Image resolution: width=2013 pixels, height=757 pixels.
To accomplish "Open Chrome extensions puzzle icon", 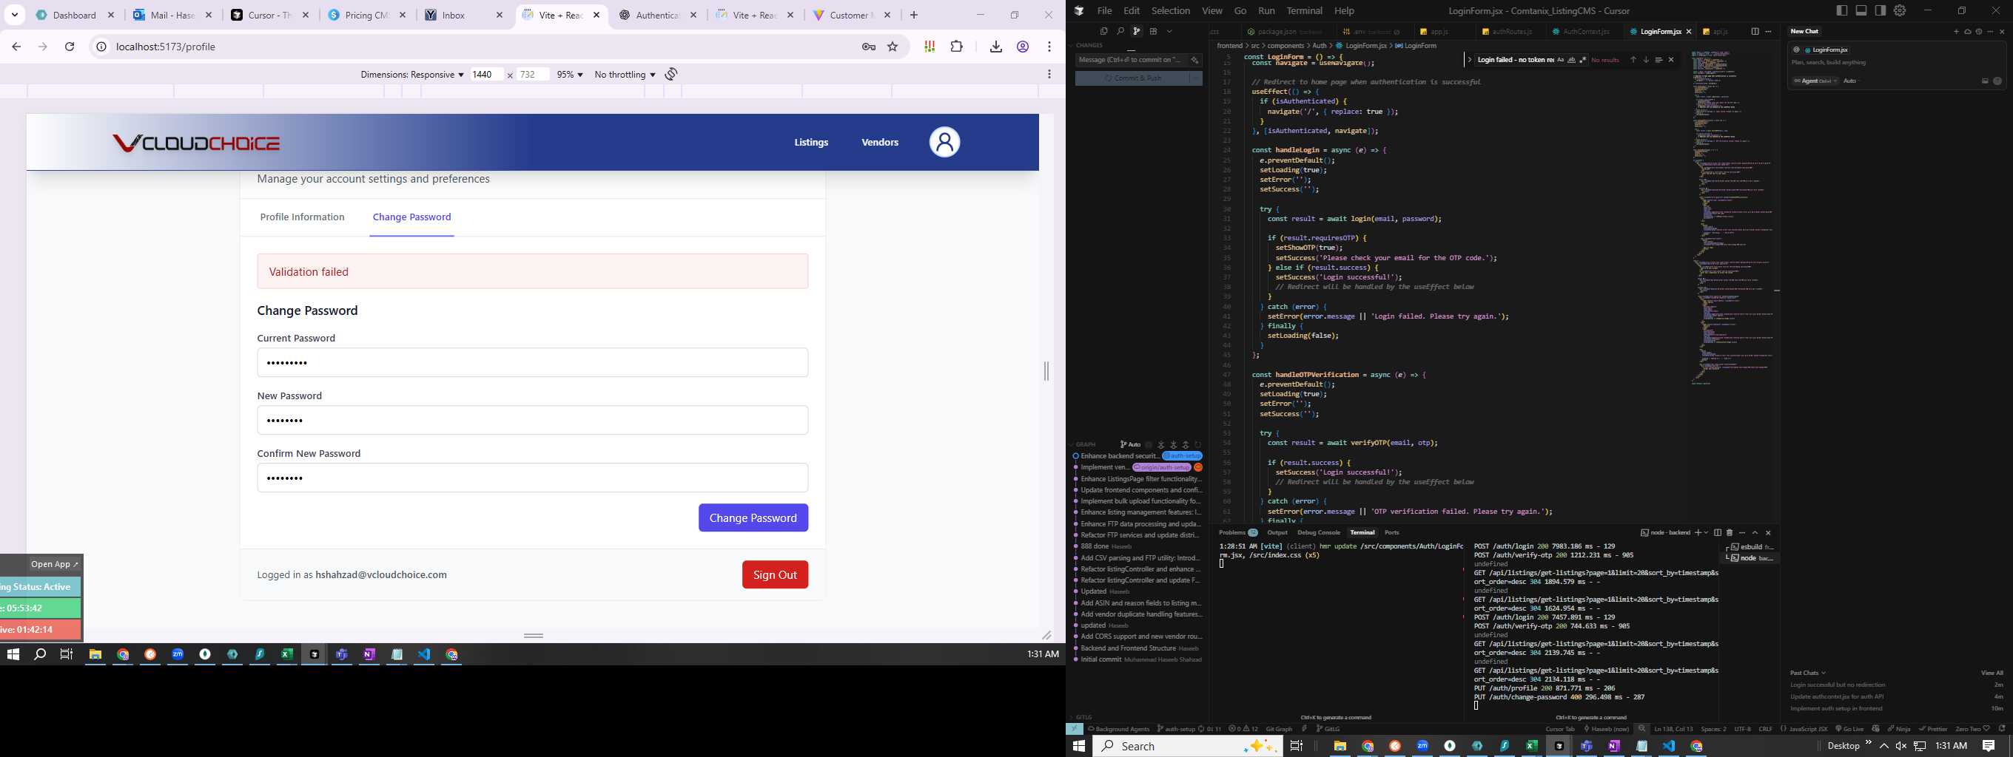I will coord(956,47).
